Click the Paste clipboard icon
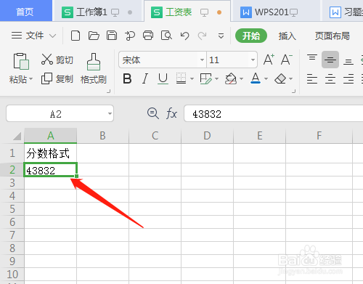The height and width of the screenshot is (284, 363). 21,61
